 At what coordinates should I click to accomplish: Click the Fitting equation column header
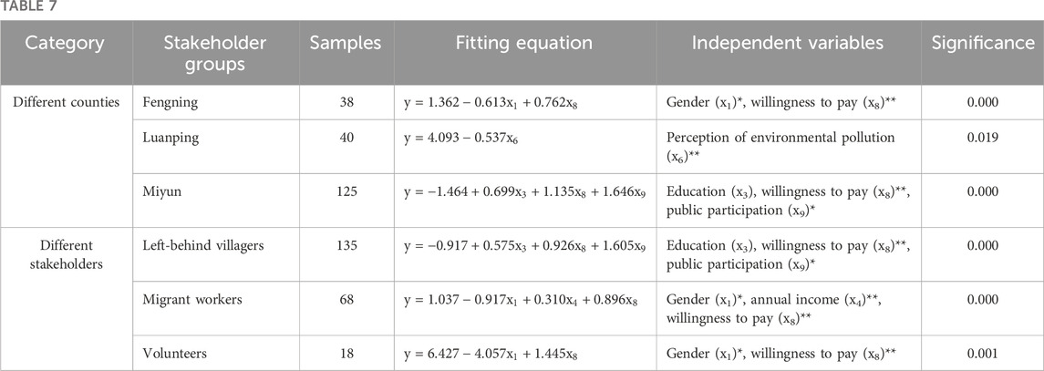[525, 42]
